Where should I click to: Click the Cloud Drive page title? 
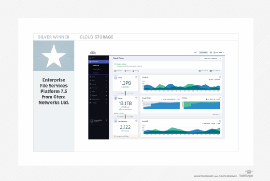(x=118, y=58)
